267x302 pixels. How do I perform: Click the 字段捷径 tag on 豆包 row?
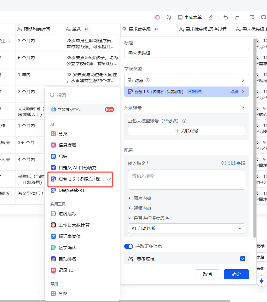tap(195, 92)
